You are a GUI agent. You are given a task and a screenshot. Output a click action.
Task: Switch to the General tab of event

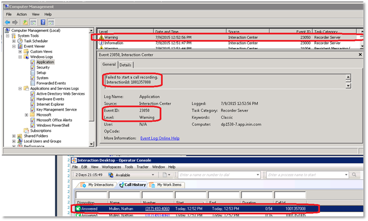[109, 64]
